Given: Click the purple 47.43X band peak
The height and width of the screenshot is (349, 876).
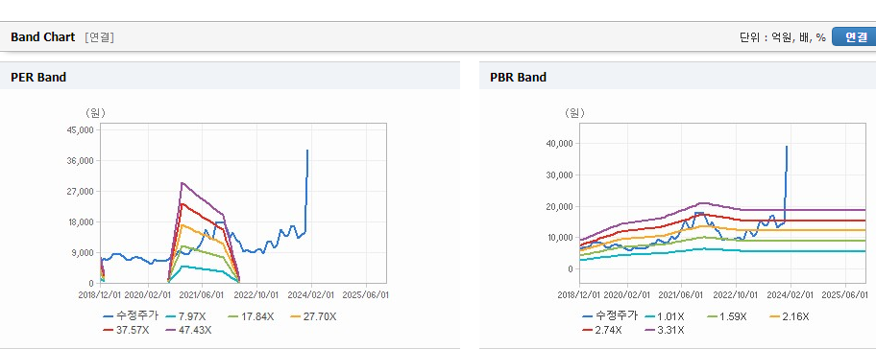Looking at the screenshot, I should (182, 183).
